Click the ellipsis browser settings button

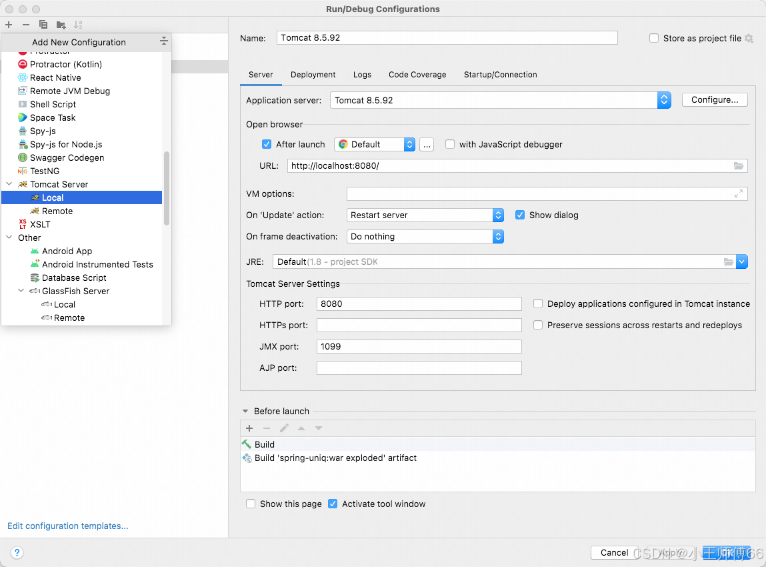pyautogui.click(x=427, y=145)
